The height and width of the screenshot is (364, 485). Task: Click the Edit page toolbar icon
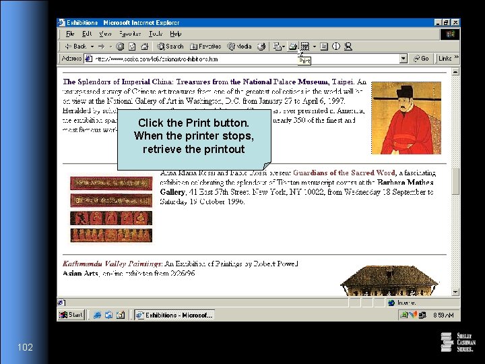305,47
